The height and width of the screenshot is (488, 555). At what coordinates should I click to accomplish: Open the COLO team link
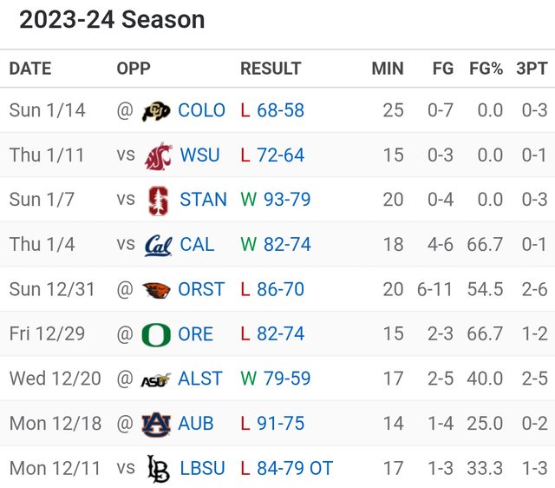coord(201,110)
